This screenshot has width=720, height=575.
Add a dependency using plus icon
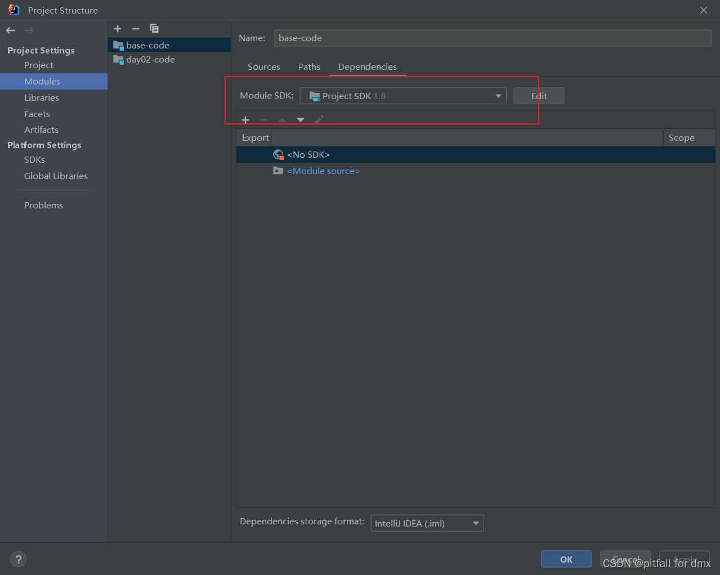click(245, 120)
